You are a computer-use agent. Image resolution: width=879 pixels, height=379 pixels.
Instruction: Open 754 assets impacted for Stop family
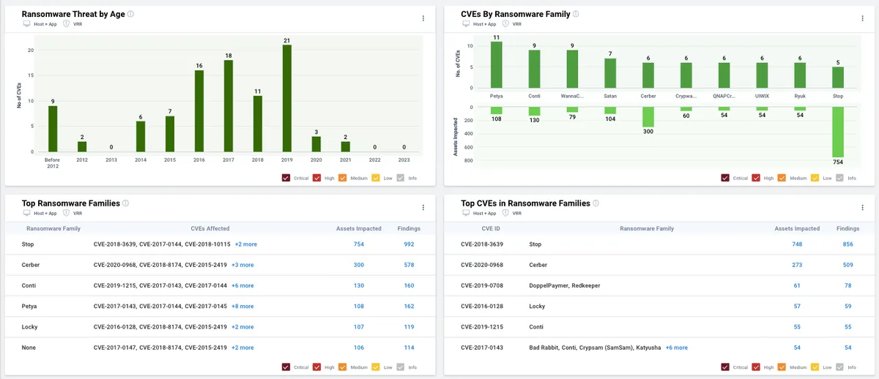359,244
